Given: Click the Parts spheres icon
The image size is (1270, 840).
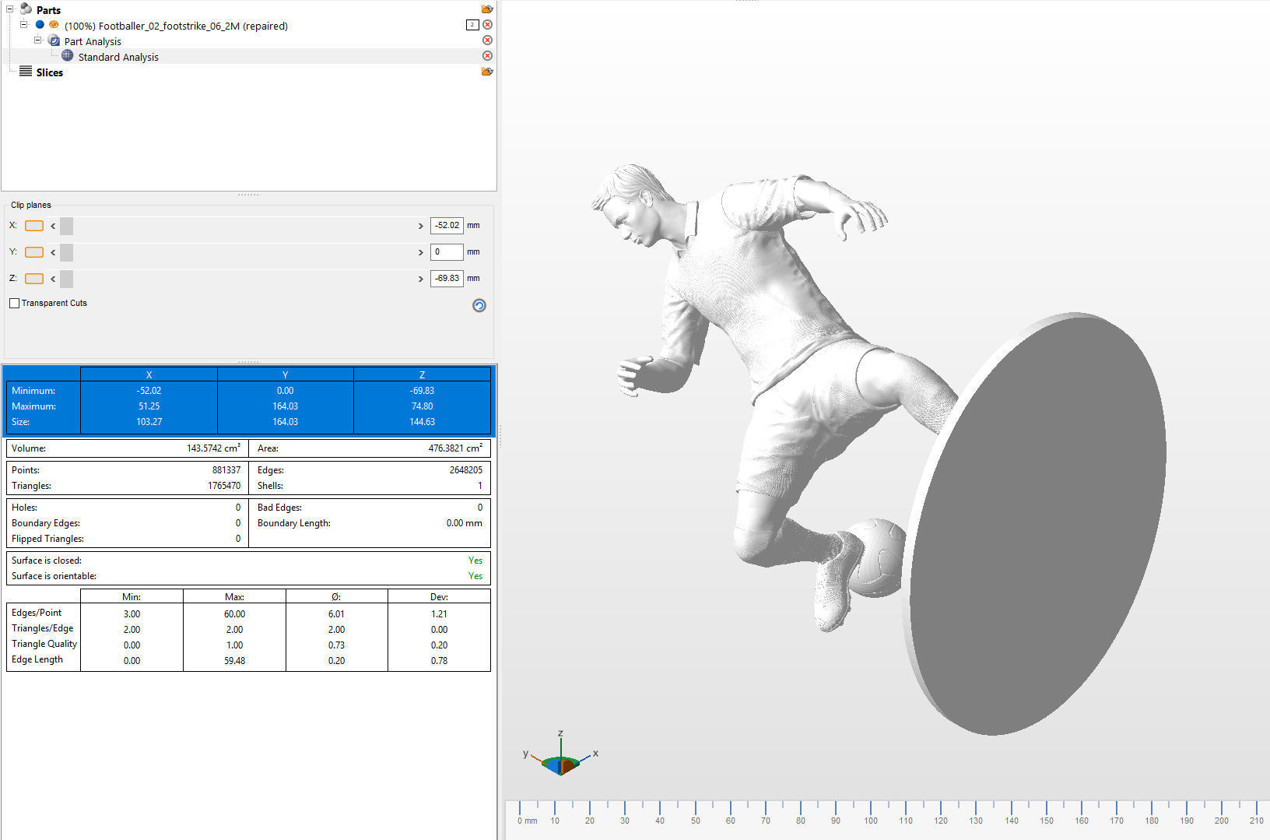Looking at the screenshot, I should pos(26,9).
